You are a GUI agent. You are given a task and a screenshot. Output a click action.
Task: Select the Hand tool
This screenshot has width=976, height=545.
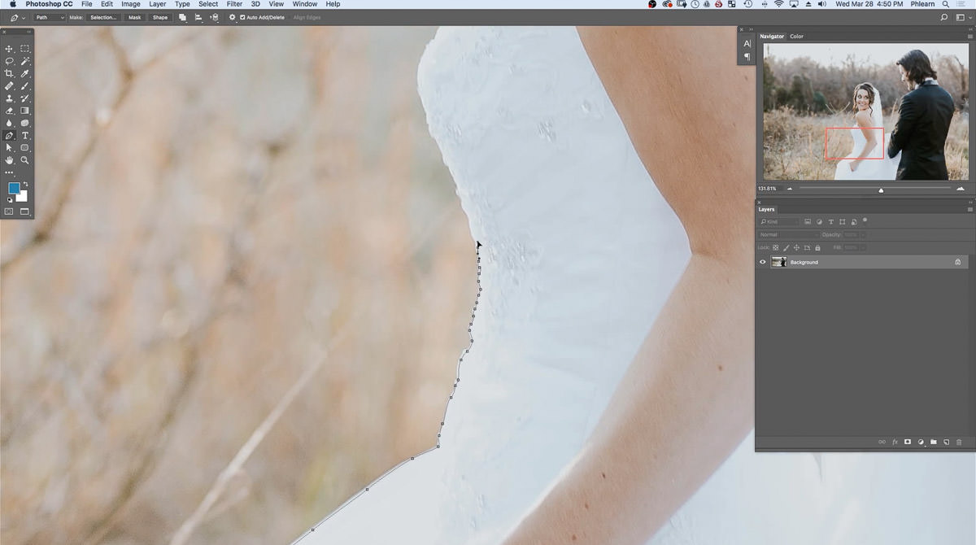(x=10, y=160)
